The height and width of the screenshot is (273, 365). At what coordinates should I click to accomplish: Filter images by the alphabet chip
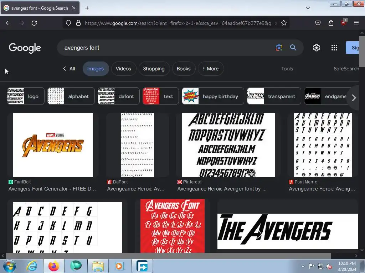point(71,96)
